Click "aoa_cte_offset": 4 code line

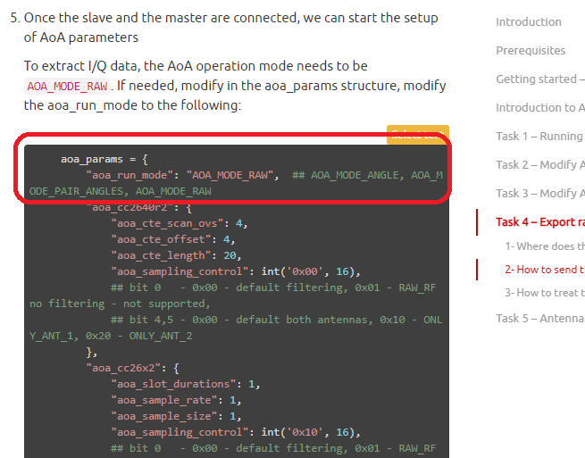[173, 239]
